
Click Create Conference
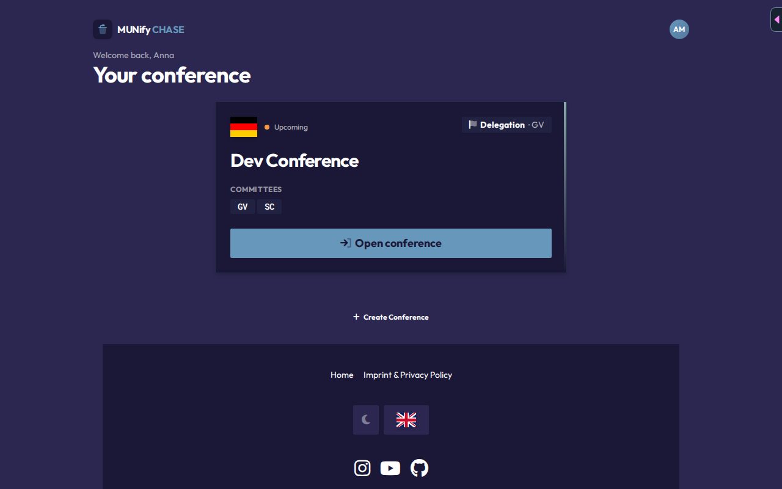tap(391, 317)
